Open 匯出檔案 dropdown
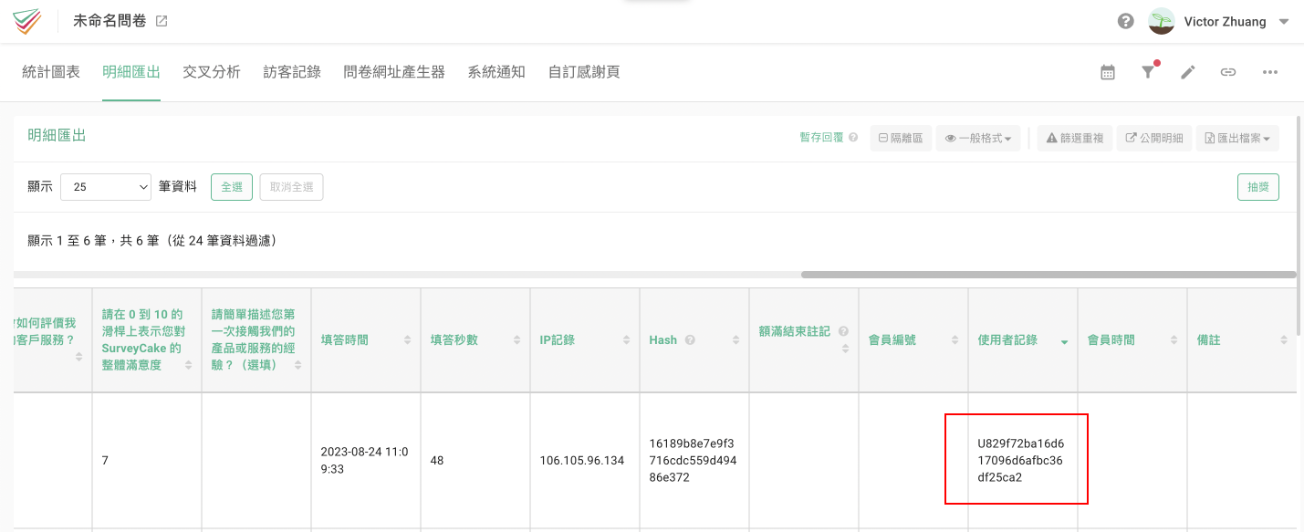 coord(1237,138)
